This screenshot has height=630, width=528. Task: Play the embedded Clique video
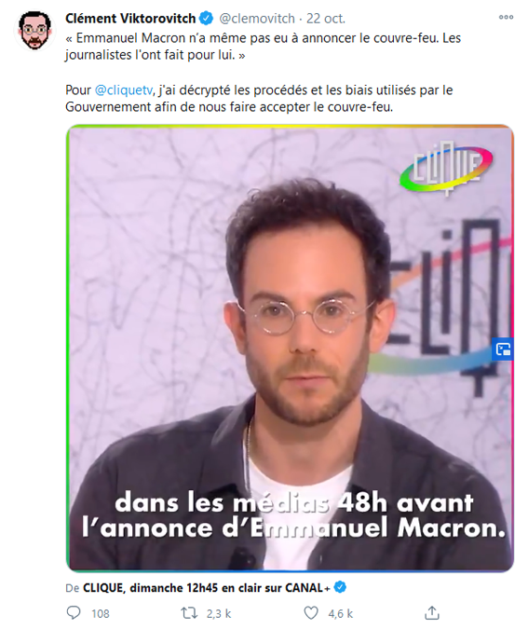pyautogui.click(x=290, y=349)
